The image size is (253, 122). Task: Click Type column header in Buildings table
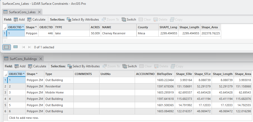59,74
